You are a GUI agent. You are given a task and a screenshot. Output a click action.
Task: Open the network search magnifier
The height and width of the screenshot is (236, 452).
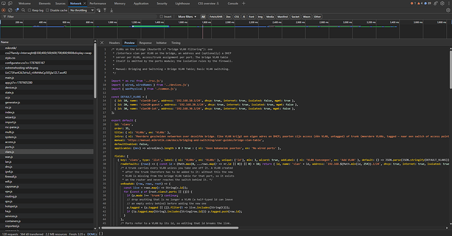point(24,10)
